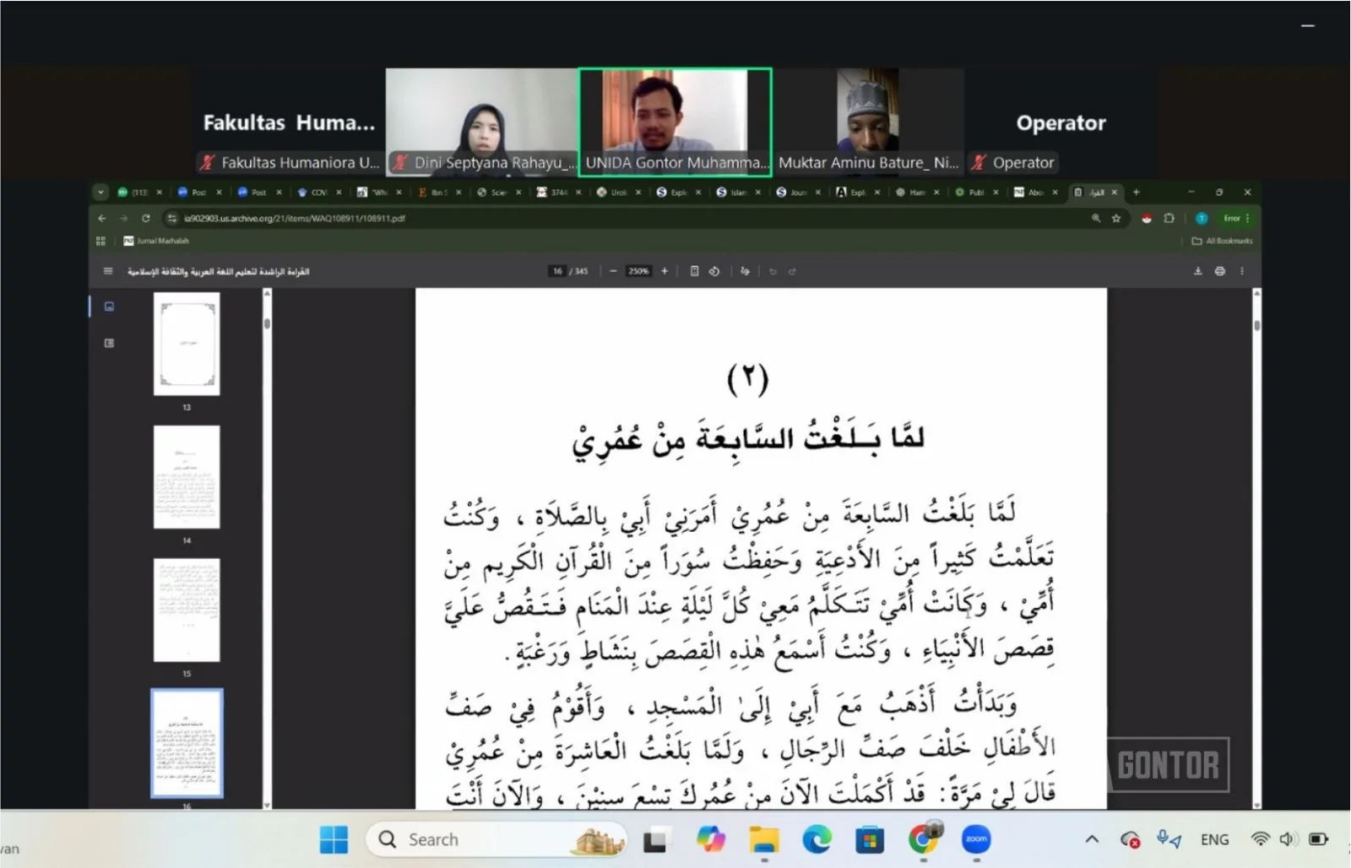1351x868 pixels.
Task: Toggle fit-to-page view in the PDF toolbar
Action: coord(696,271)
